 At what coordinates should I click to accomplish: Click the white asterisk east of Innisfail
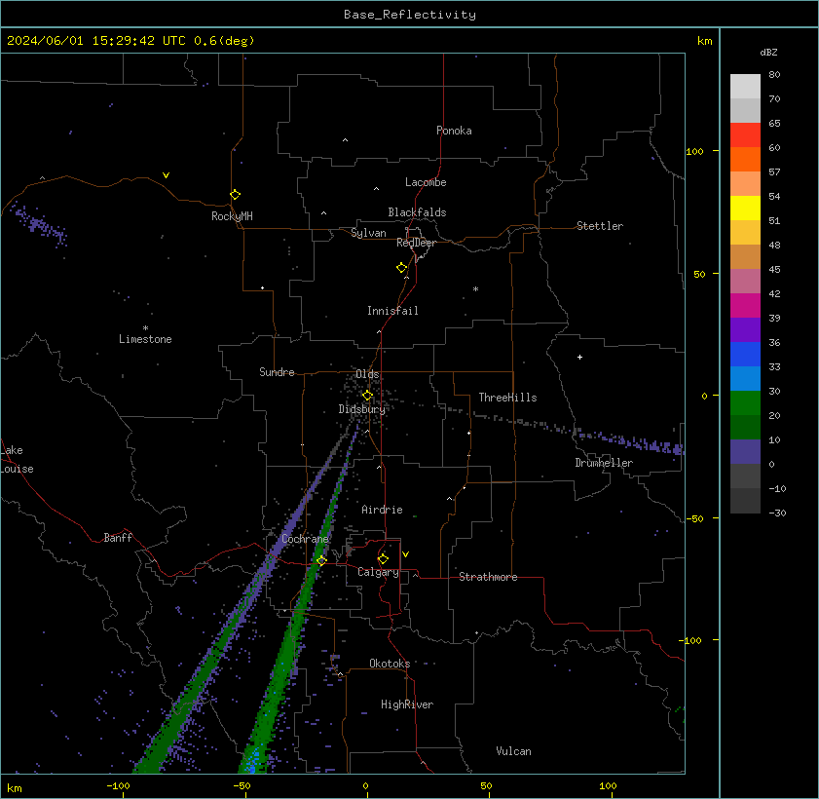pos(475,289)
